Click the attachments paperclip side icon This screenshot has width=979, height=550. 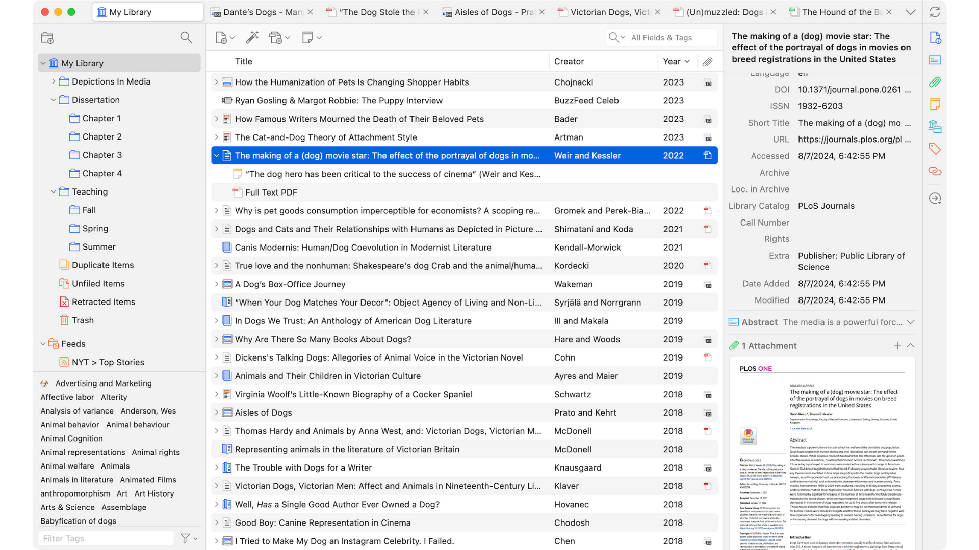pos(935,82)
